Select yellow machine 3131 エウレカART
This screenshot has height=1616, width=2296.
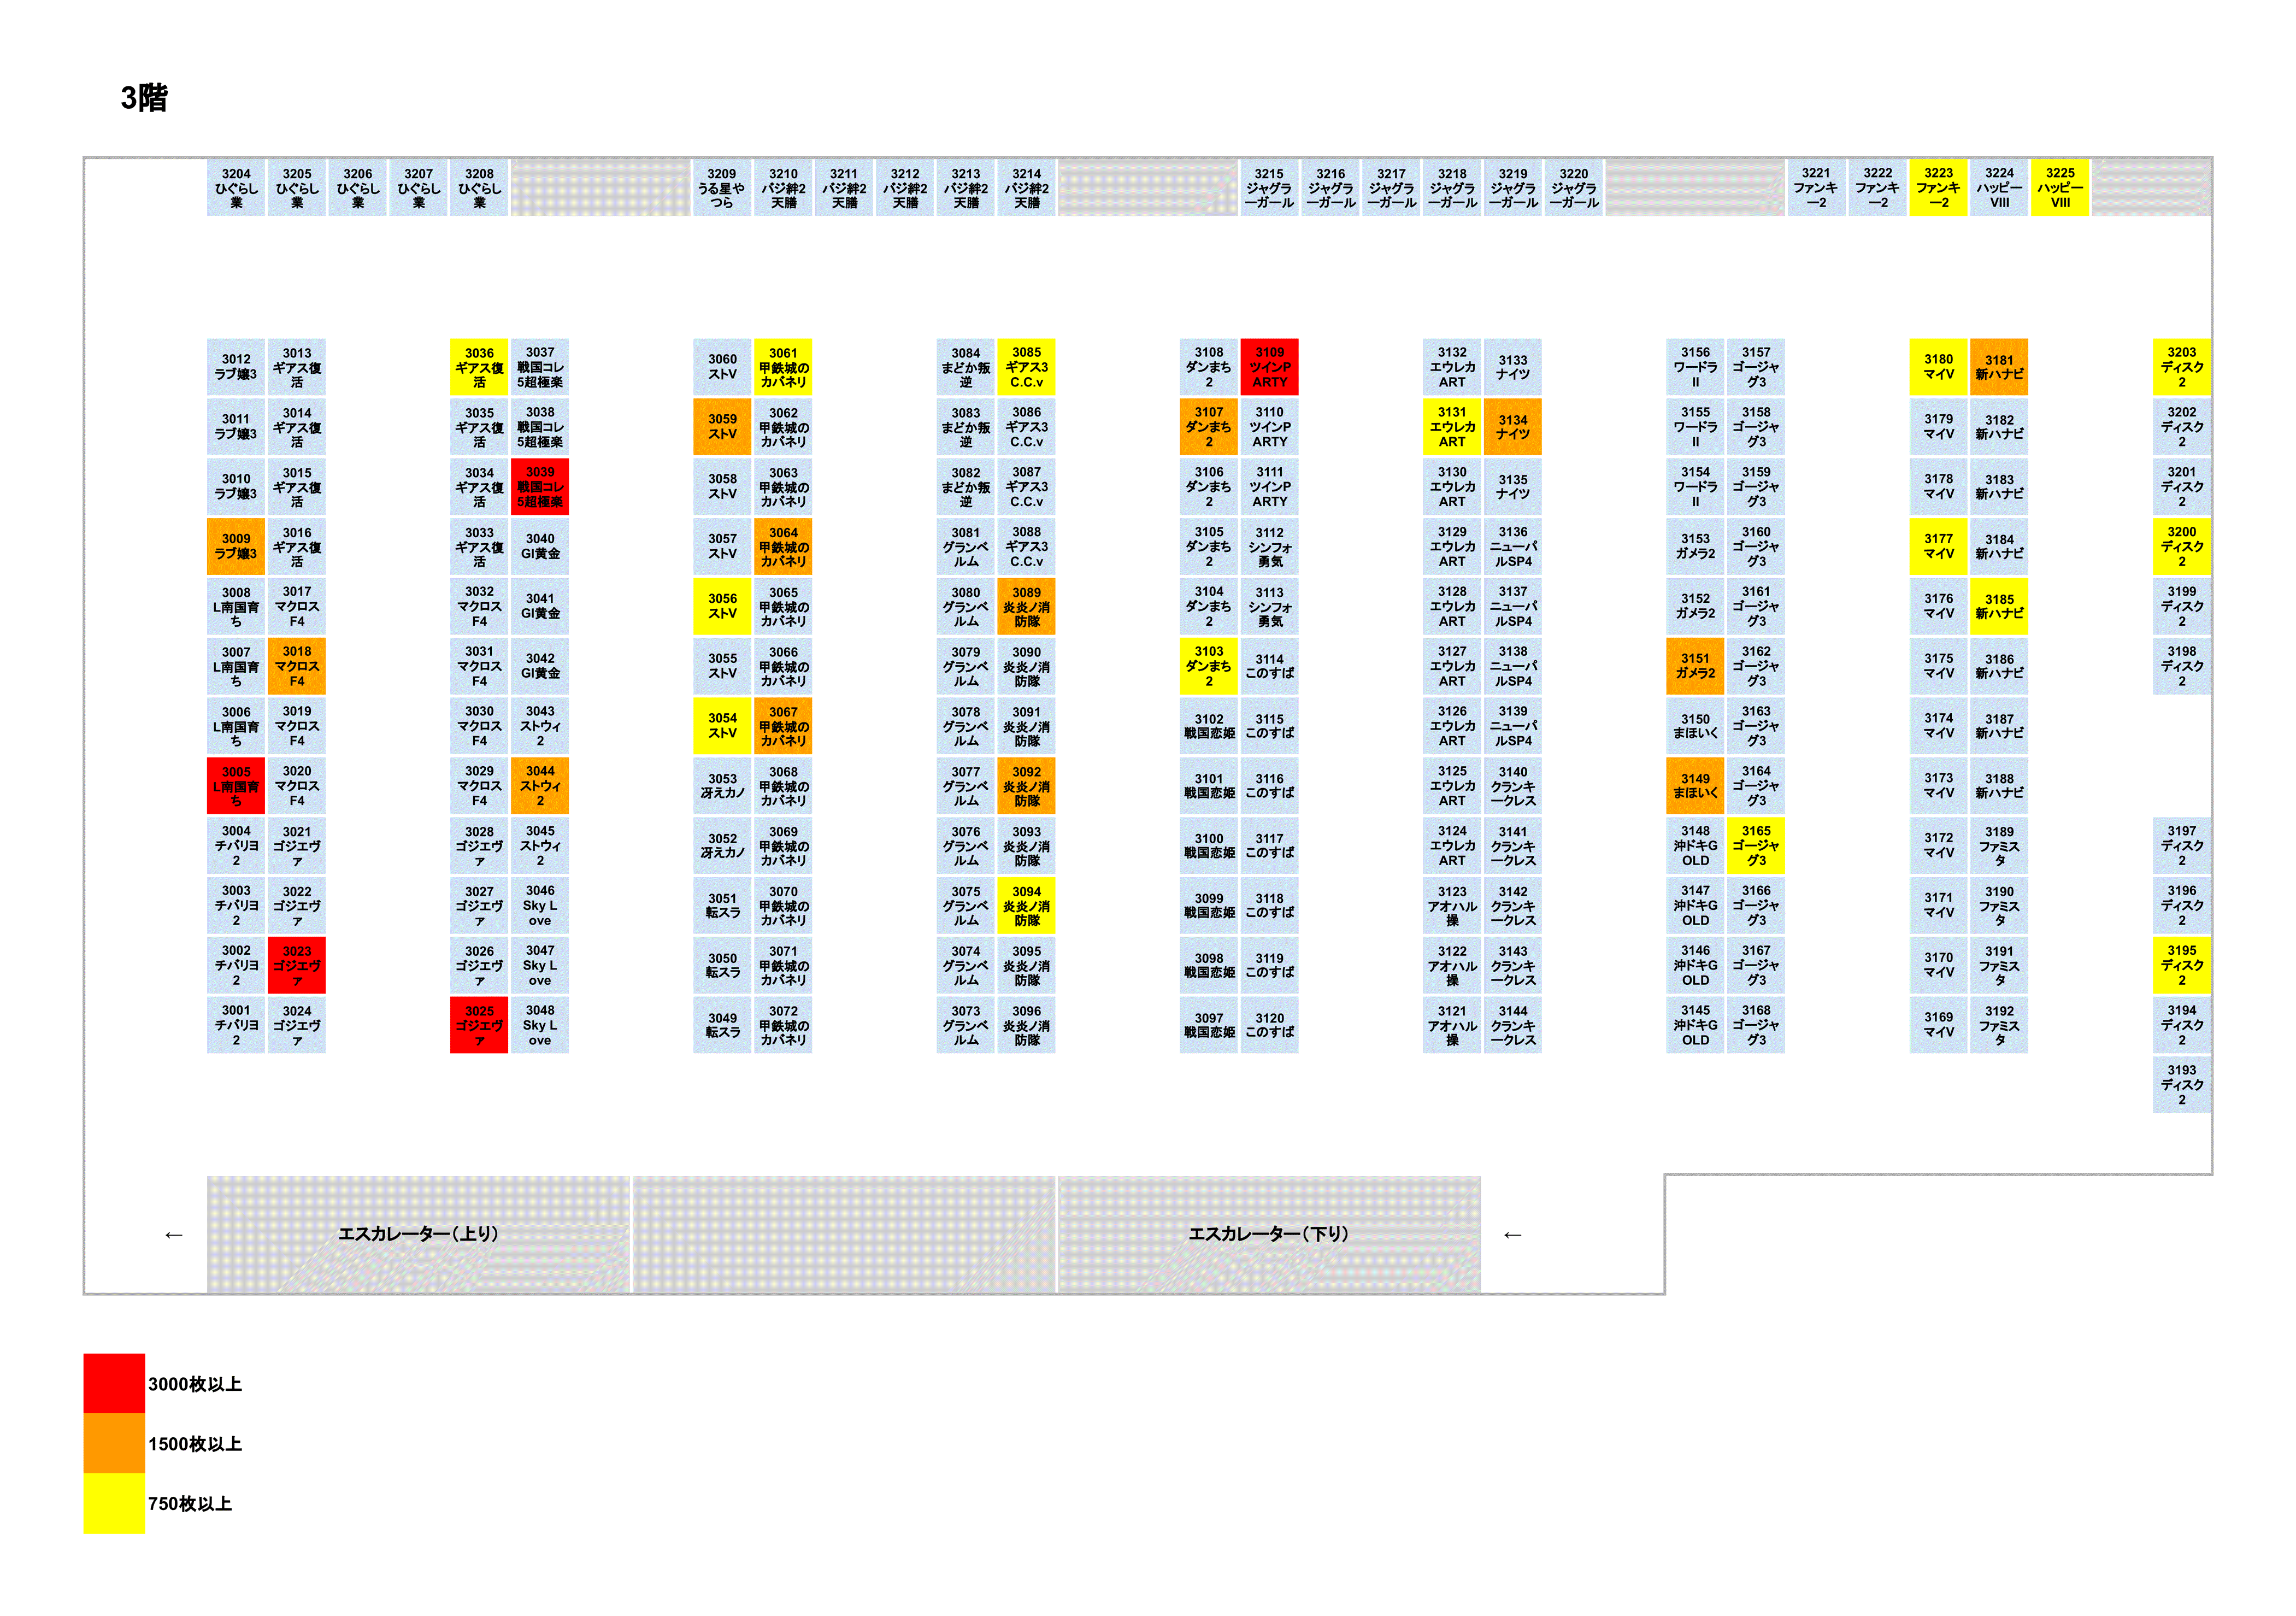click(1452, 427)
